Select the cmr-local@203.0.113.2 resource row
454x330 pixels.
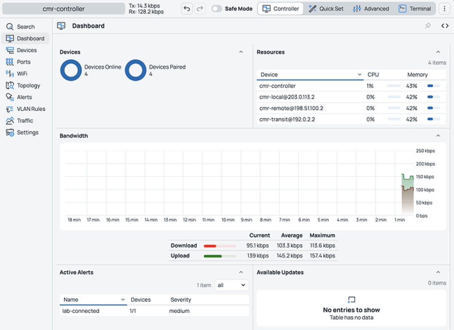(x=351, y=97)
